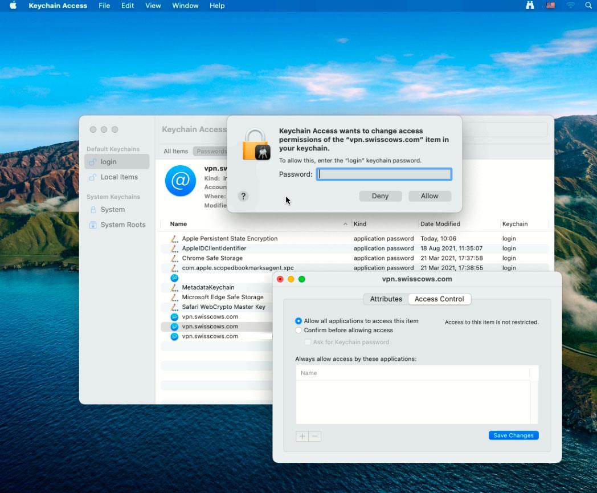The height and width of the screenshot is (493, 597).
Task: Click the padlock icon in password dialog
Action: point(256,144)
